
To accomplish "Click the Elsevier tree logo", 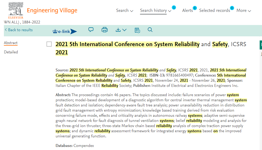I will point(16,10).
